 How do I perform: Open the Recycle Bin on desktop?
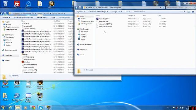pos(6,4)
